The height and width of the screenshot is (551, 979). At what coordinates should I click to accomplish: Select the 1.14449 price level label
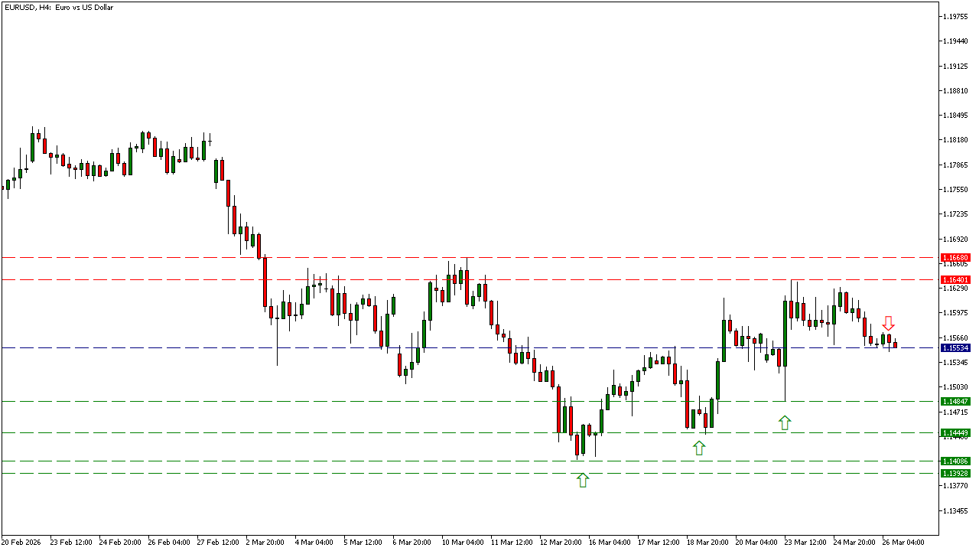click(955, 433)
